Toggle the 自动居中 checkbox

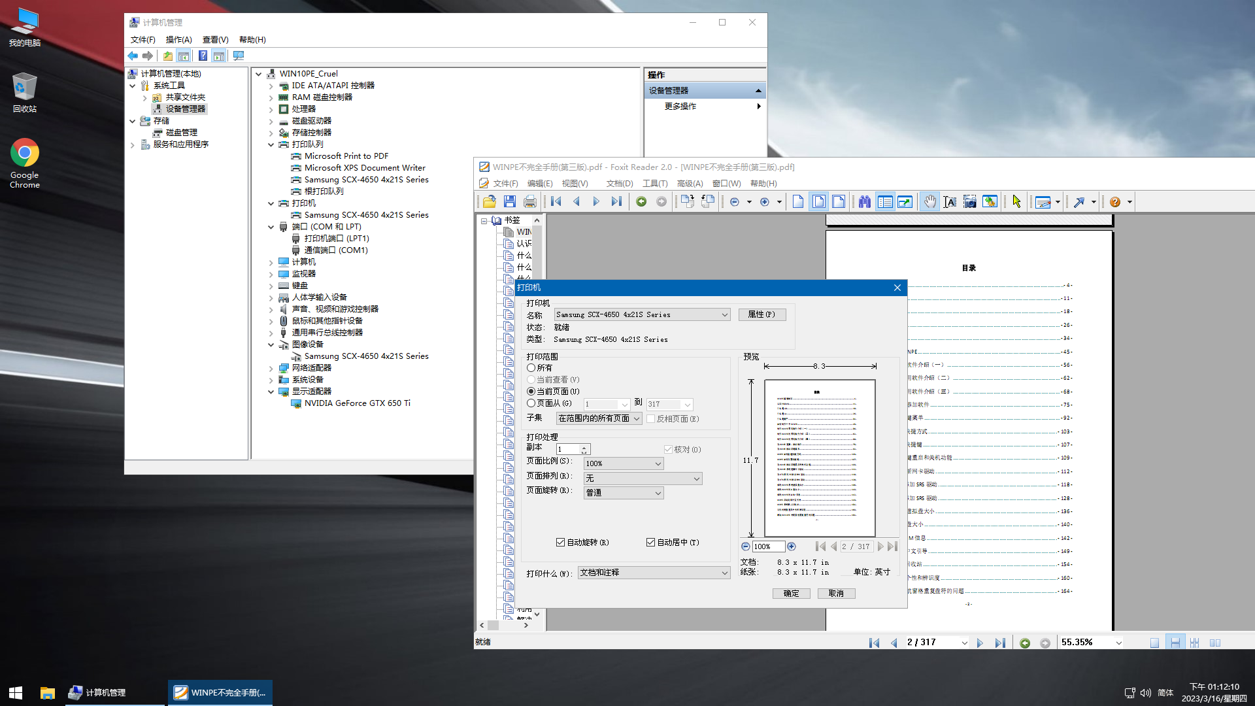[x=650, y=543]
